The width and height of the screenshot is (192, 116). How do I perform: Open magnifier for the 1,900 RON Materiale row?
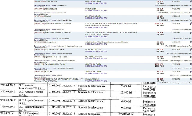click(x=191, y=24)
